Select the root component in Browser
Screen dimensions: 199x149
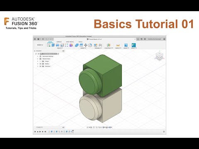pyautogui.click(x=48, y=54)
